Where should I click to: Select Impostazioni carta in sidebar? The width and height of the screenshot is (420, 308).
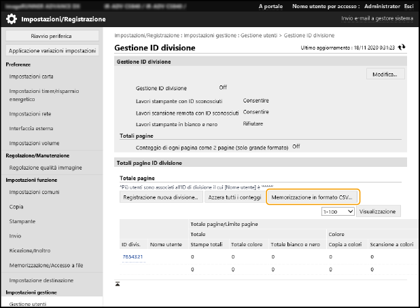point(31,76)
